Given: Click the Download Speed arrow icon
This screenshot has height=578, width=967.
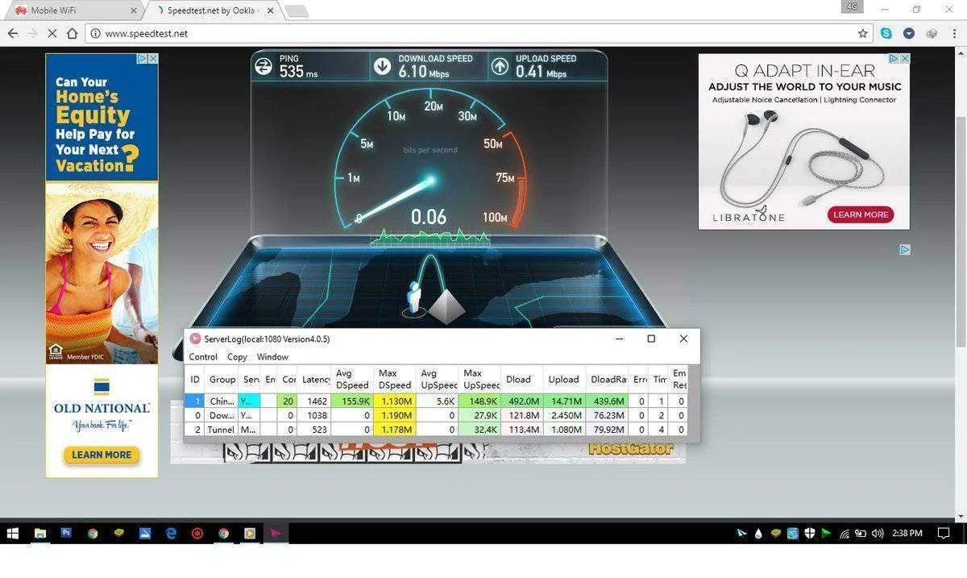Looking at the screenshot, I should pyautogui.click(x=383, y=66).
